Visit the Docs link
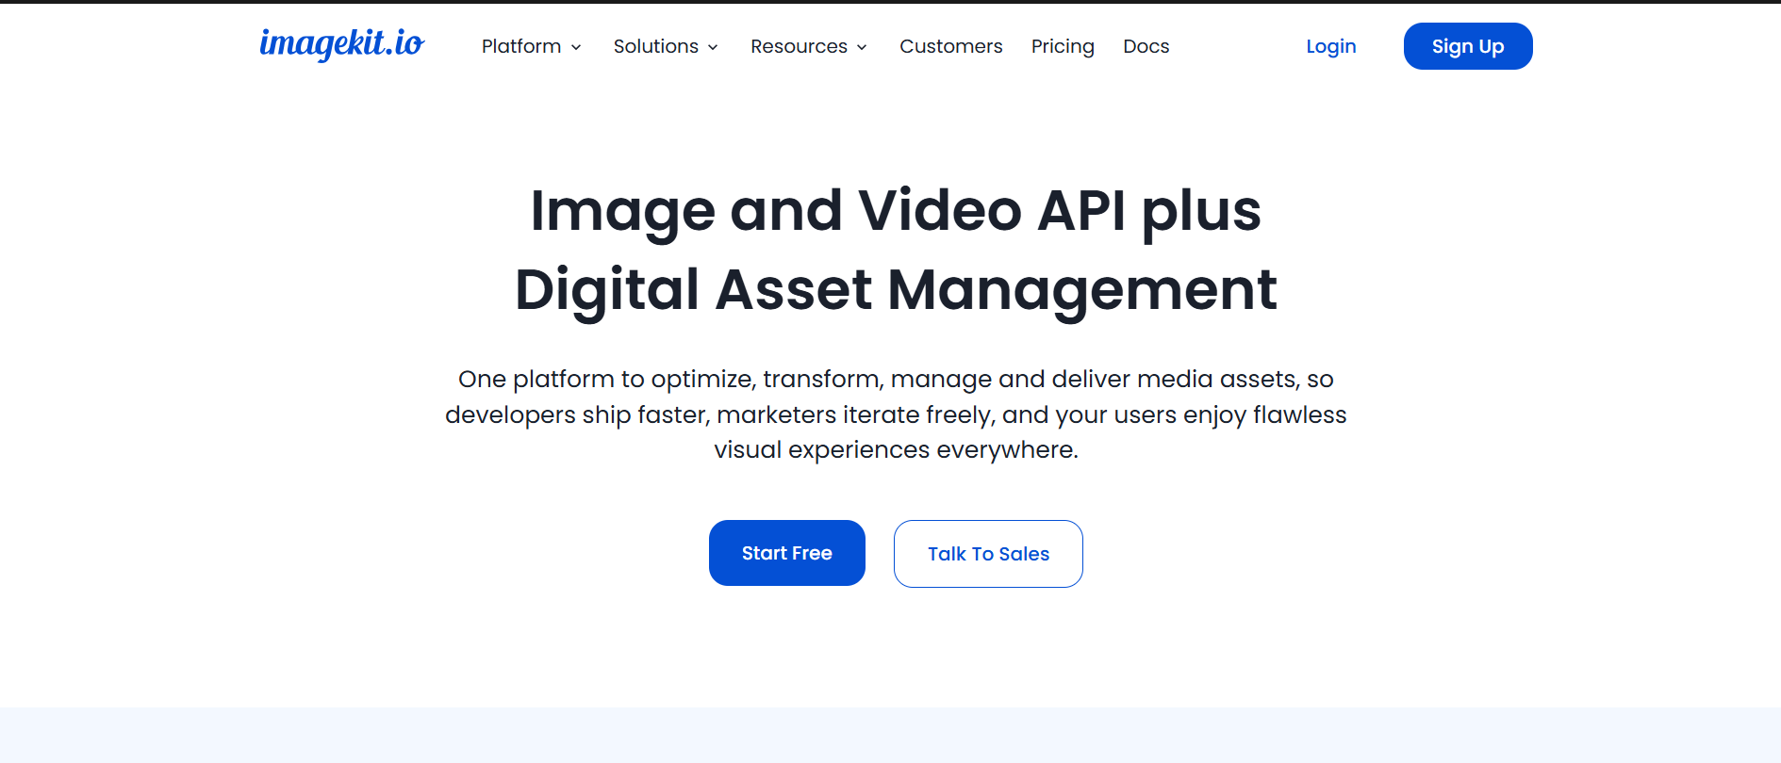This screenshot has width=1781, height=763. click(1146, 46)
